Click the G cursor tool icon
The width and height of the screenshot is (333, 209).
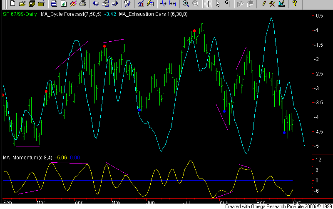click(227, 3)
